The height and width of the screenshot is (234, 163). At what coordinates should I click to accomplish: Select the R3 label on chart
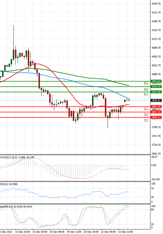click(x=146, y=84)
